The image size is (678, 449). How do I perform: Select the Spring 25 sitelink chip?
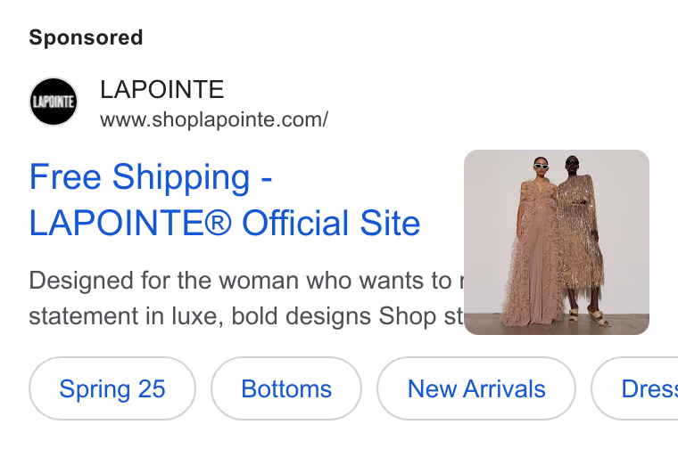point(112,388)
